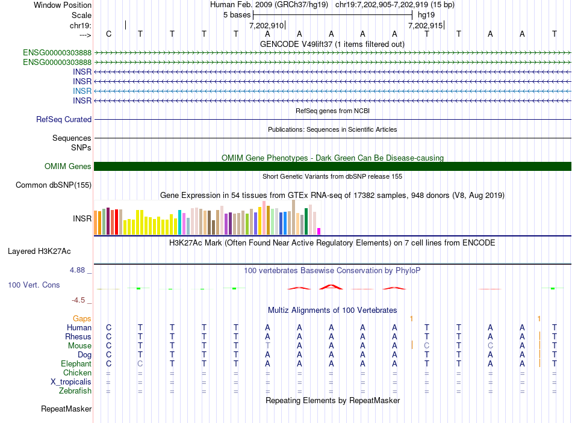Click the chr19: ruler label

[80, 25]
